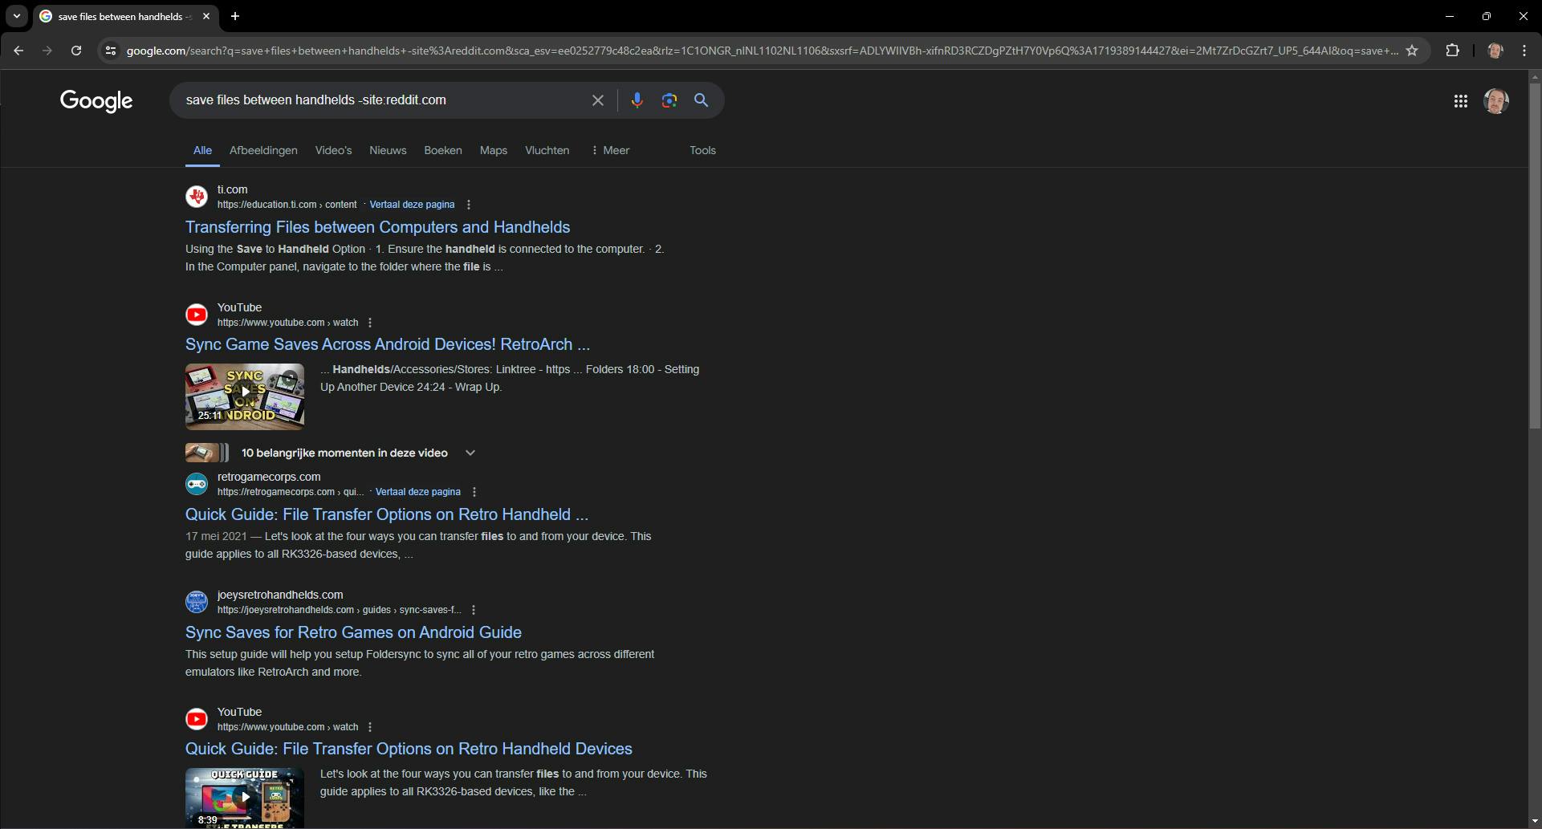This screenshot has height=829, width=1542.
Task: Switch to the 'Nieuws' tab
Action: tap(388, 150)
